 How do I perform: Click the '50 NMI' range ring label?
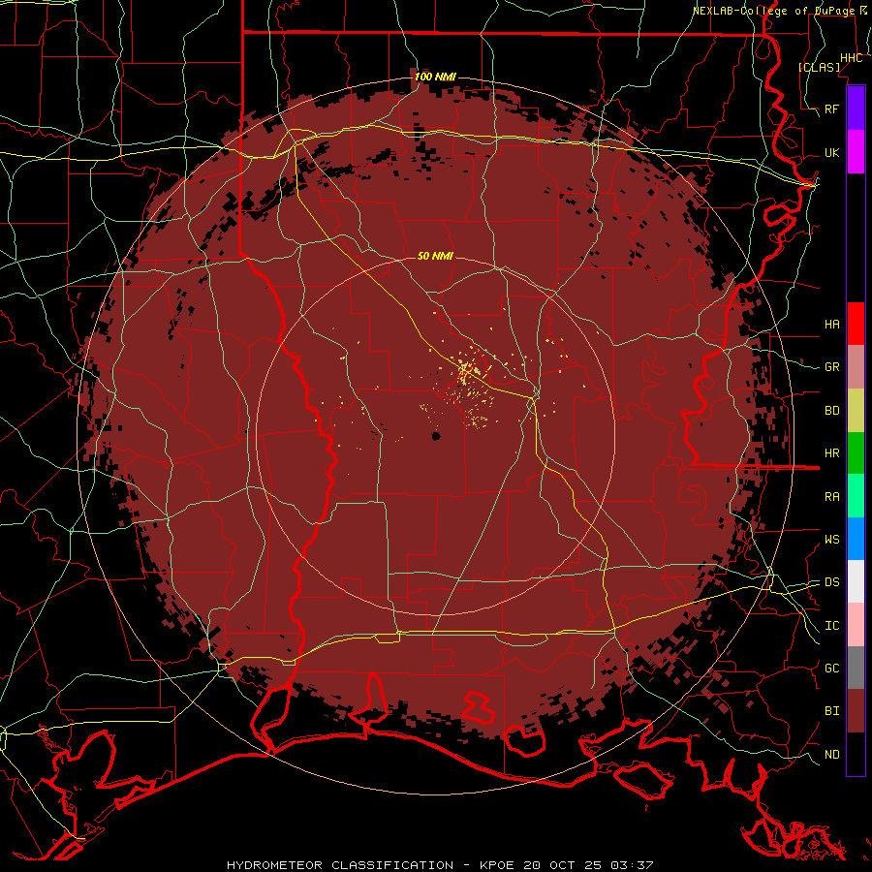(435, 256)
